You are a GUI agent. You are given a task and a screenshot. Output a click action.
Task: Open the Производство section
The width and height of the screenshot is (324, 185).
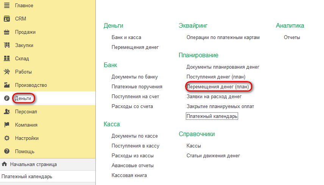(x=31, y=85)
